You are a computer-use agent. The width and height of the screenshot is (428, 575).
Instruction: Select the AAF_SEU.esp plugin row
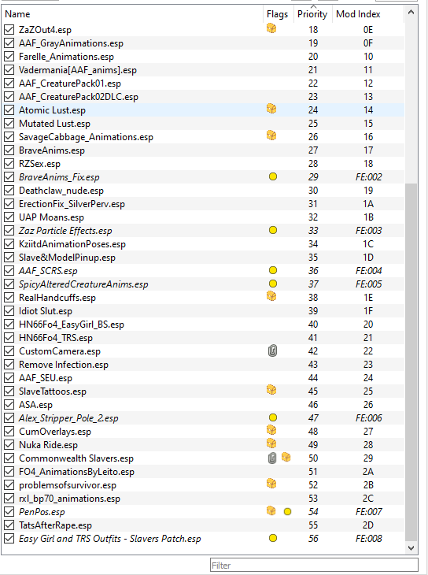203,378
